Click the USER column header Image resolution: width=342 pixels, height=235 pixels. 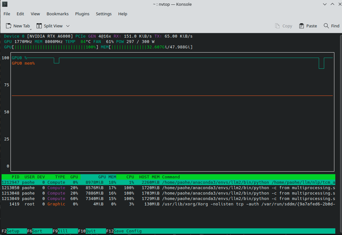(x=29, y=177)
